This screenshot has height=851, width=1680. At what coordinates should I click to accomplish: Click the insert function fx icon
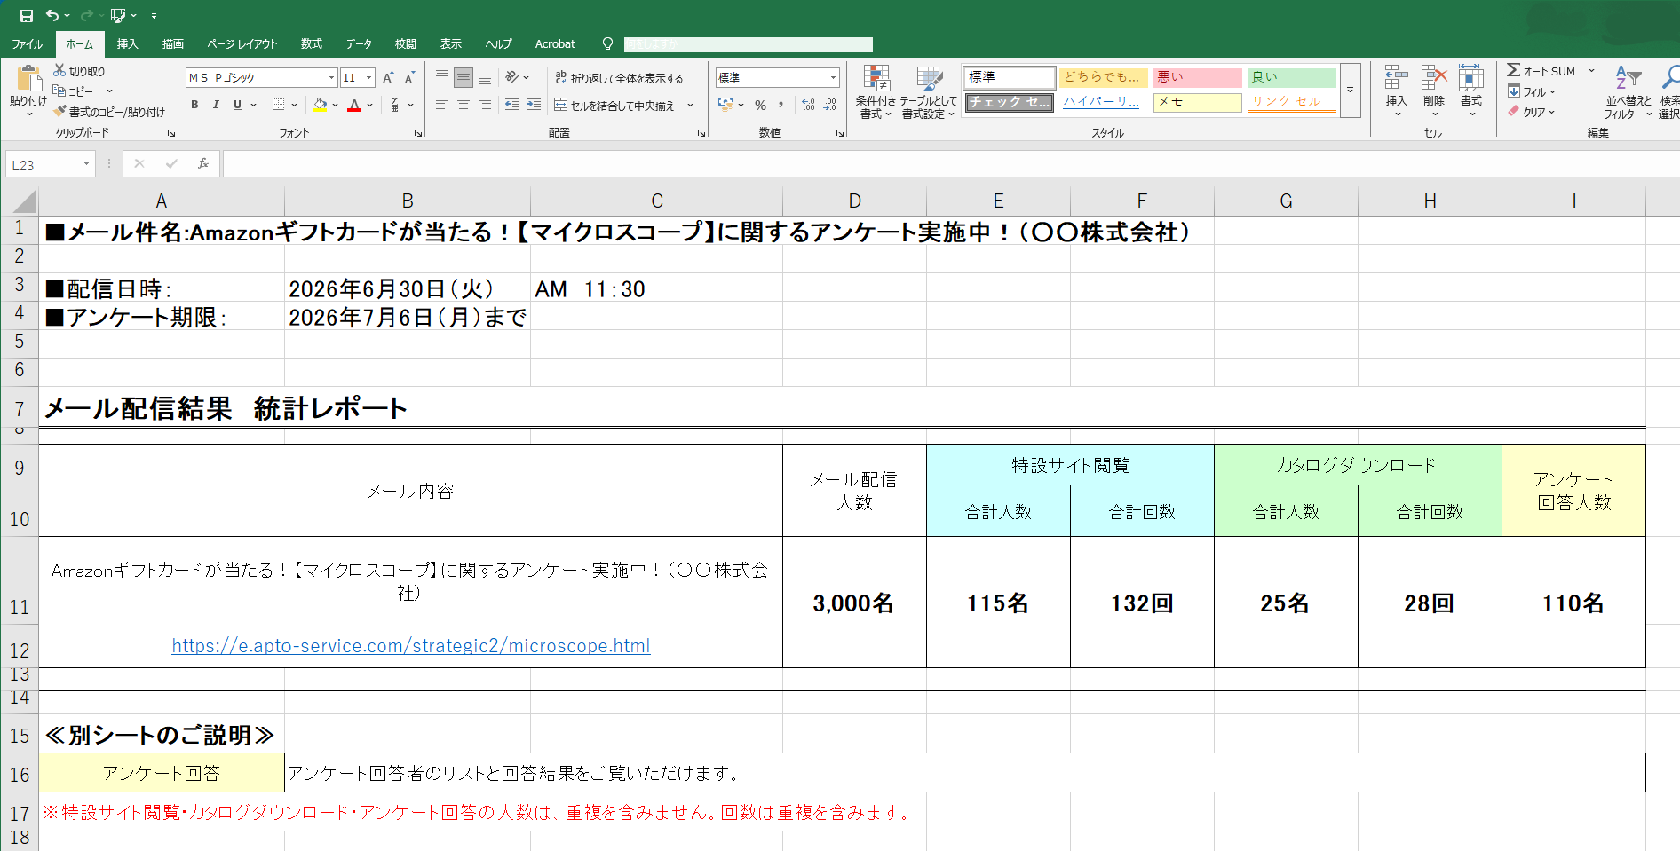click(x=203, y=163)
